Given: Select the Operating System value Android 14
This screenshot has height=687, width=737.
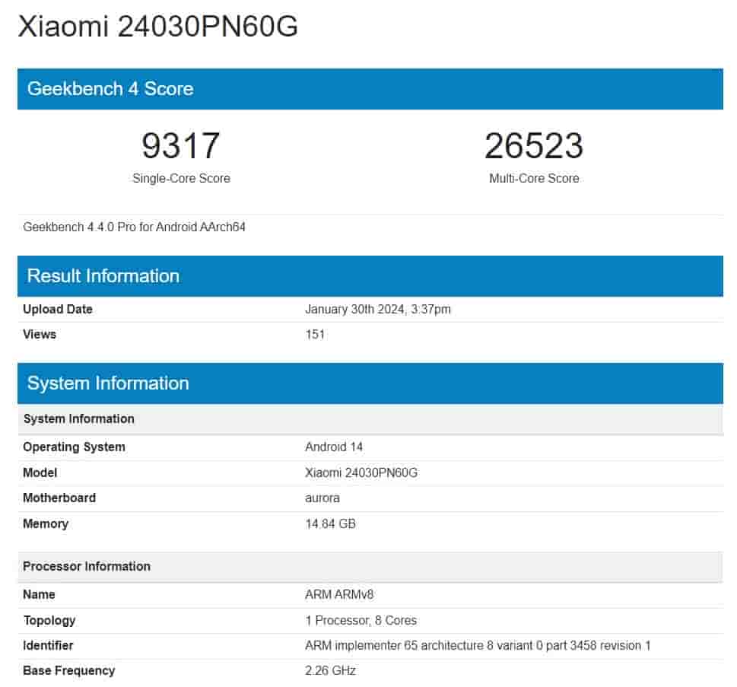Looking at the screenshot, I should [x=333, y=447].
